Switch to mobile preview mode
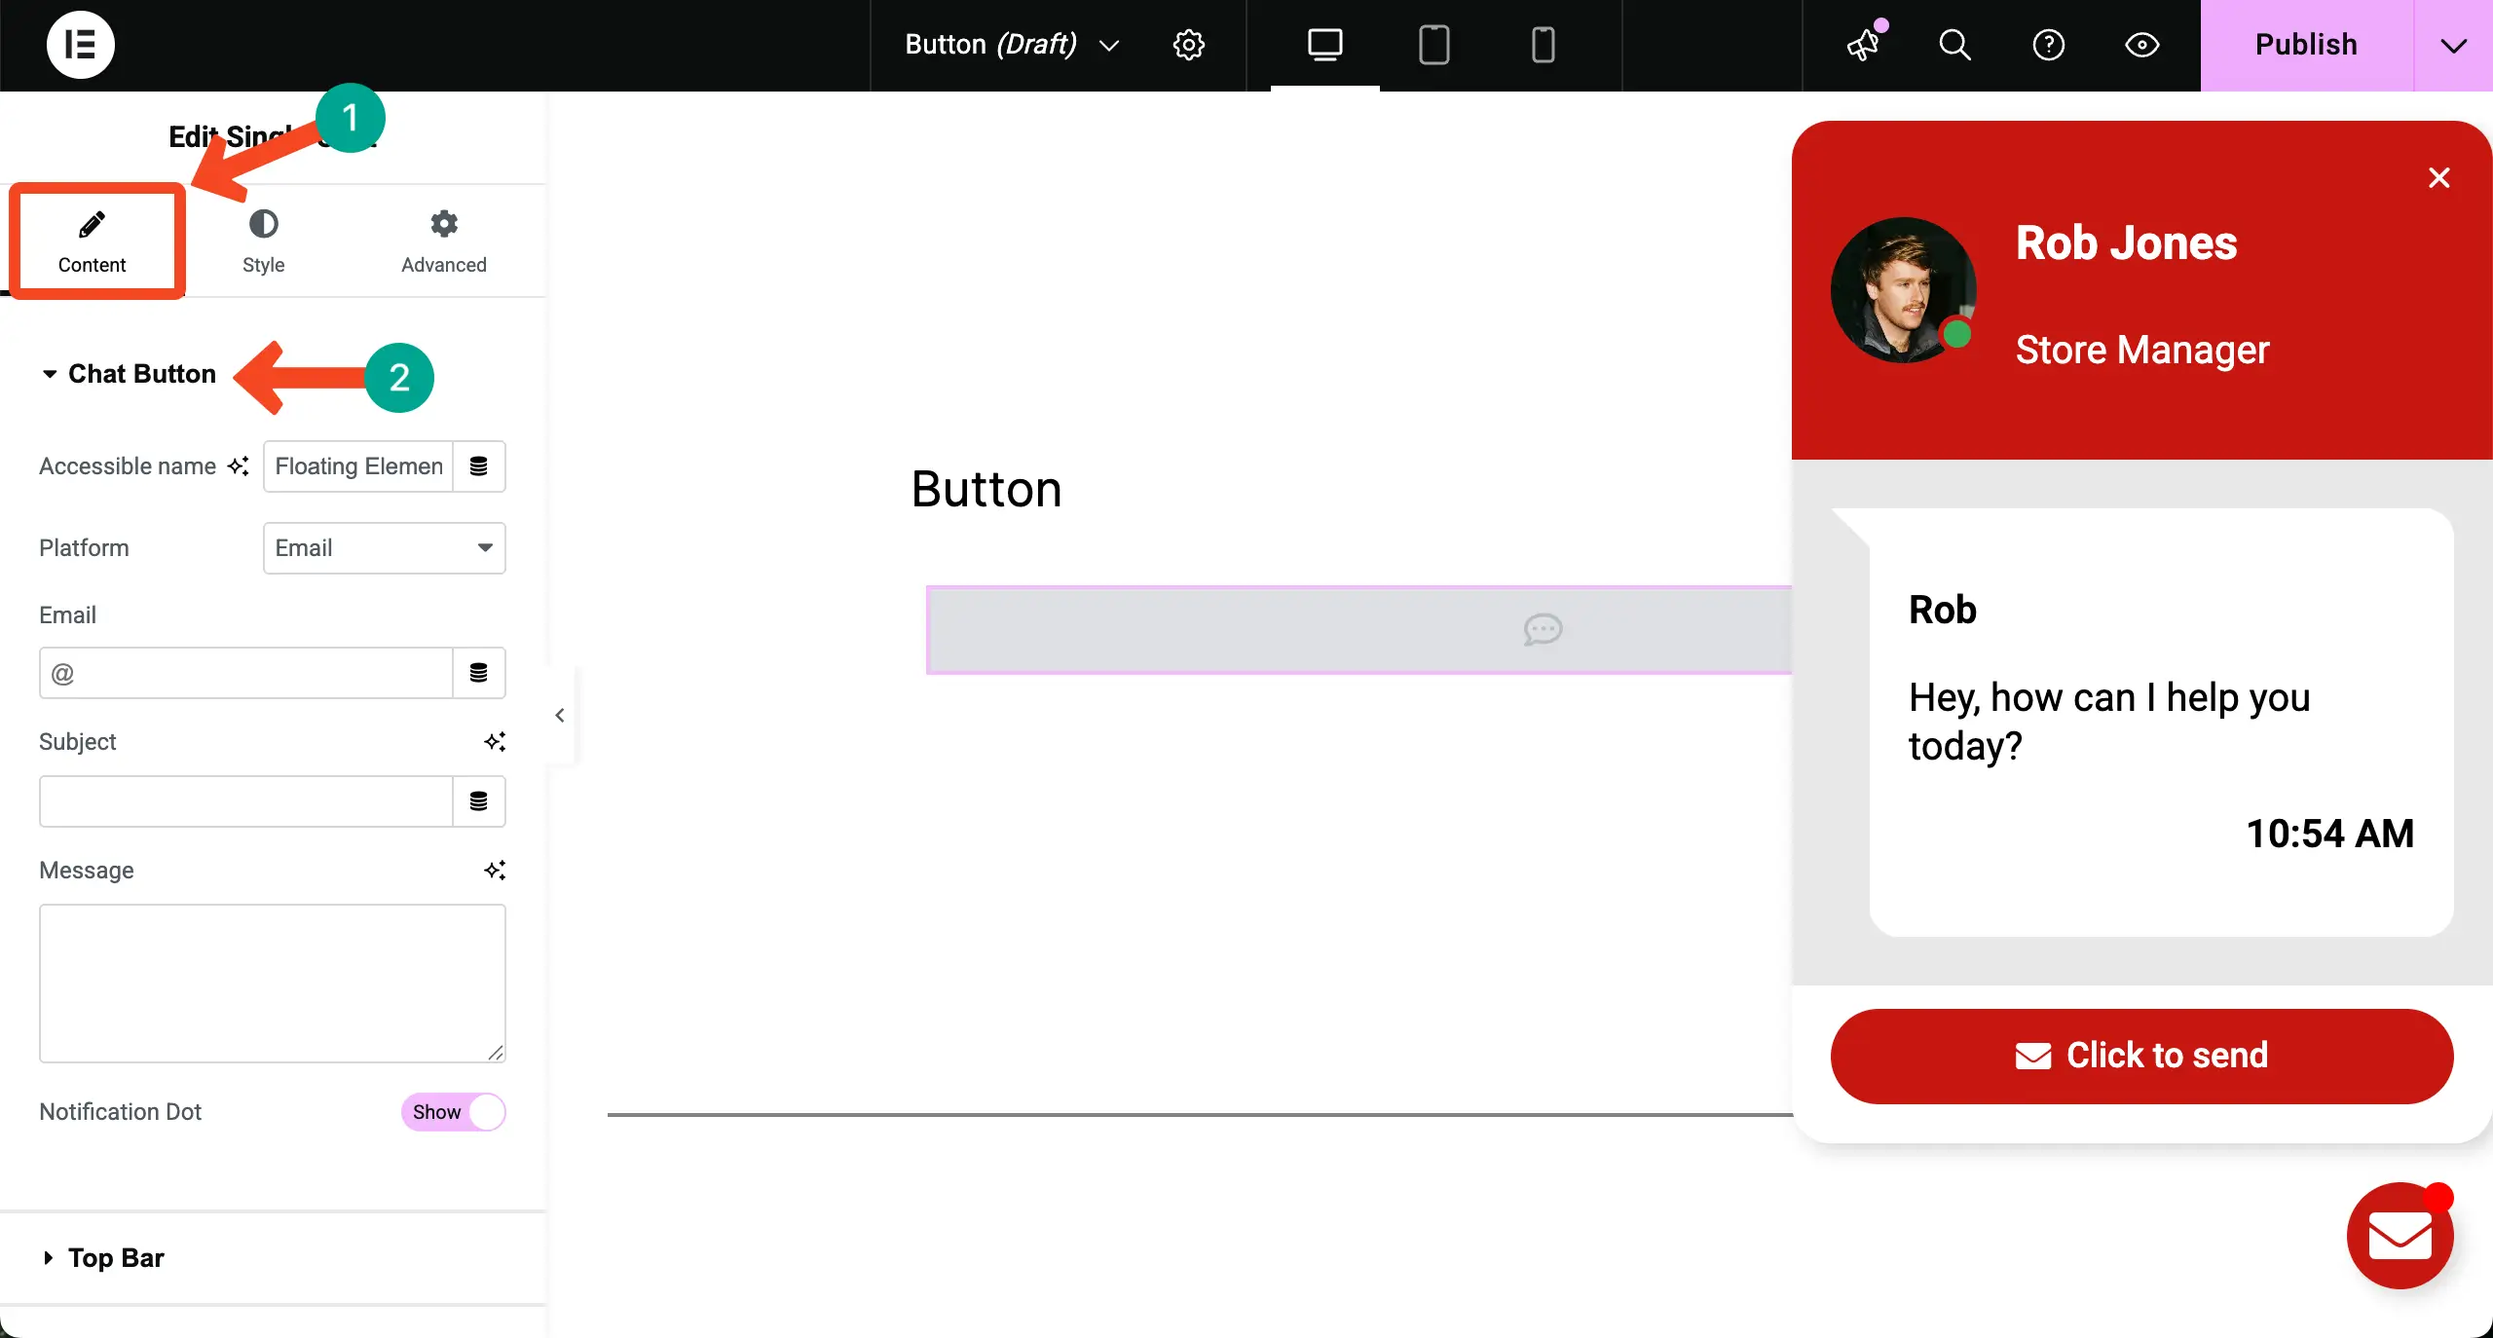This screenshot has height=1338, width=2493. pos(1543,45)
